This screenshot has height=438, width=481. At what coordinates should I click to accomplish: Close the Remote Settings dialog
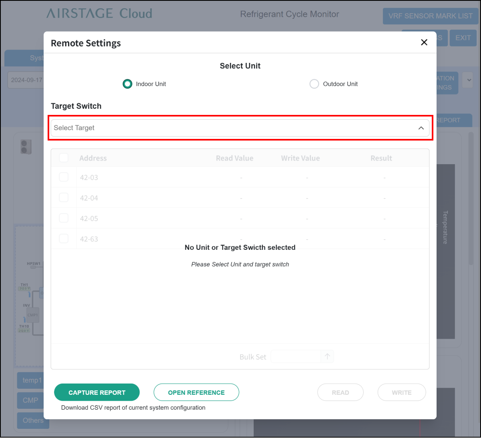(424, 42)
